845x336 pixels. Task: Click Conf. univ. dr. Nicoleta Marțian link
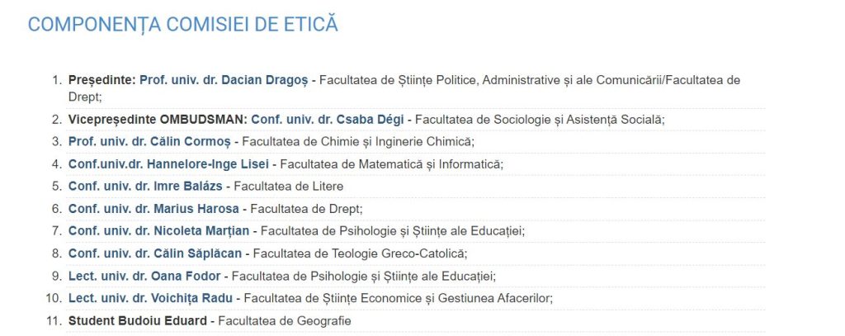click(159, 231)
